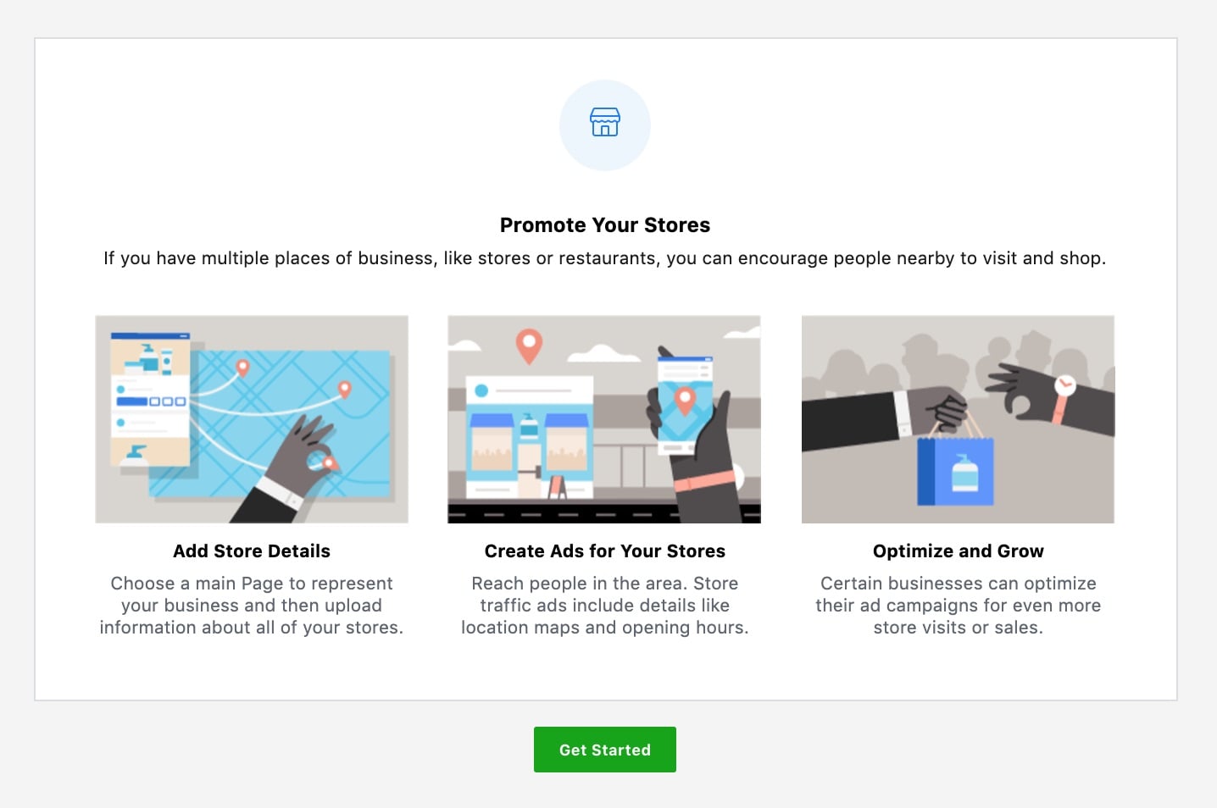
Task: Click the Choose a main Page description text
Action: click(252, 606)
